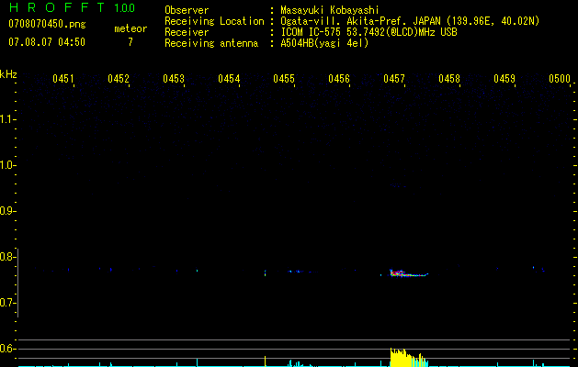Image resolution: width=578 pixels, height=367 pixels.
Task: Click the yellow spike below 0454-0455
Action: click(x=265, y=361)
